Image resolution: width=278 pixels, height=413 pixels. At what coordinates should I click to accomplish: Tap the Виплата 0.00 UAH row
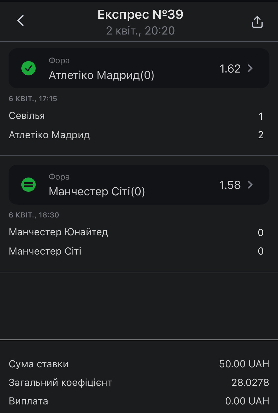click(x=139, y=401)
